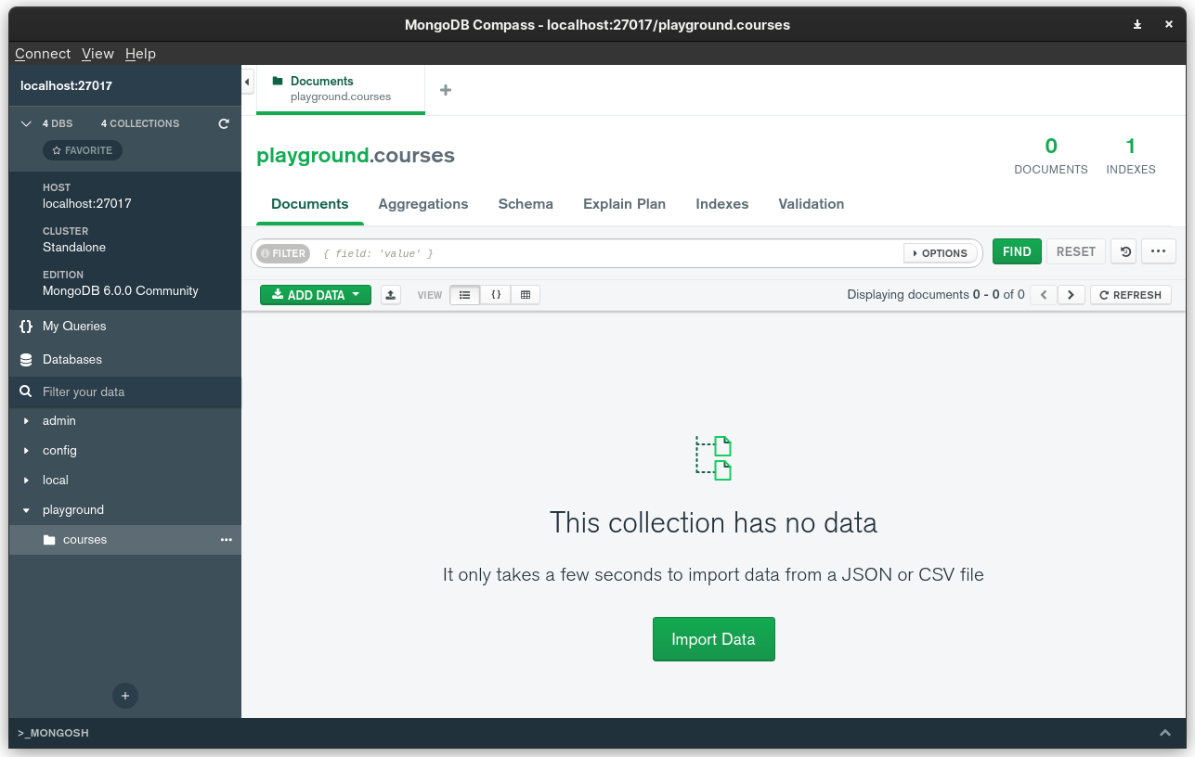Expand the MONGOSH shell panel
This screenshot has width=1195, height=757.
[1165, 733]
